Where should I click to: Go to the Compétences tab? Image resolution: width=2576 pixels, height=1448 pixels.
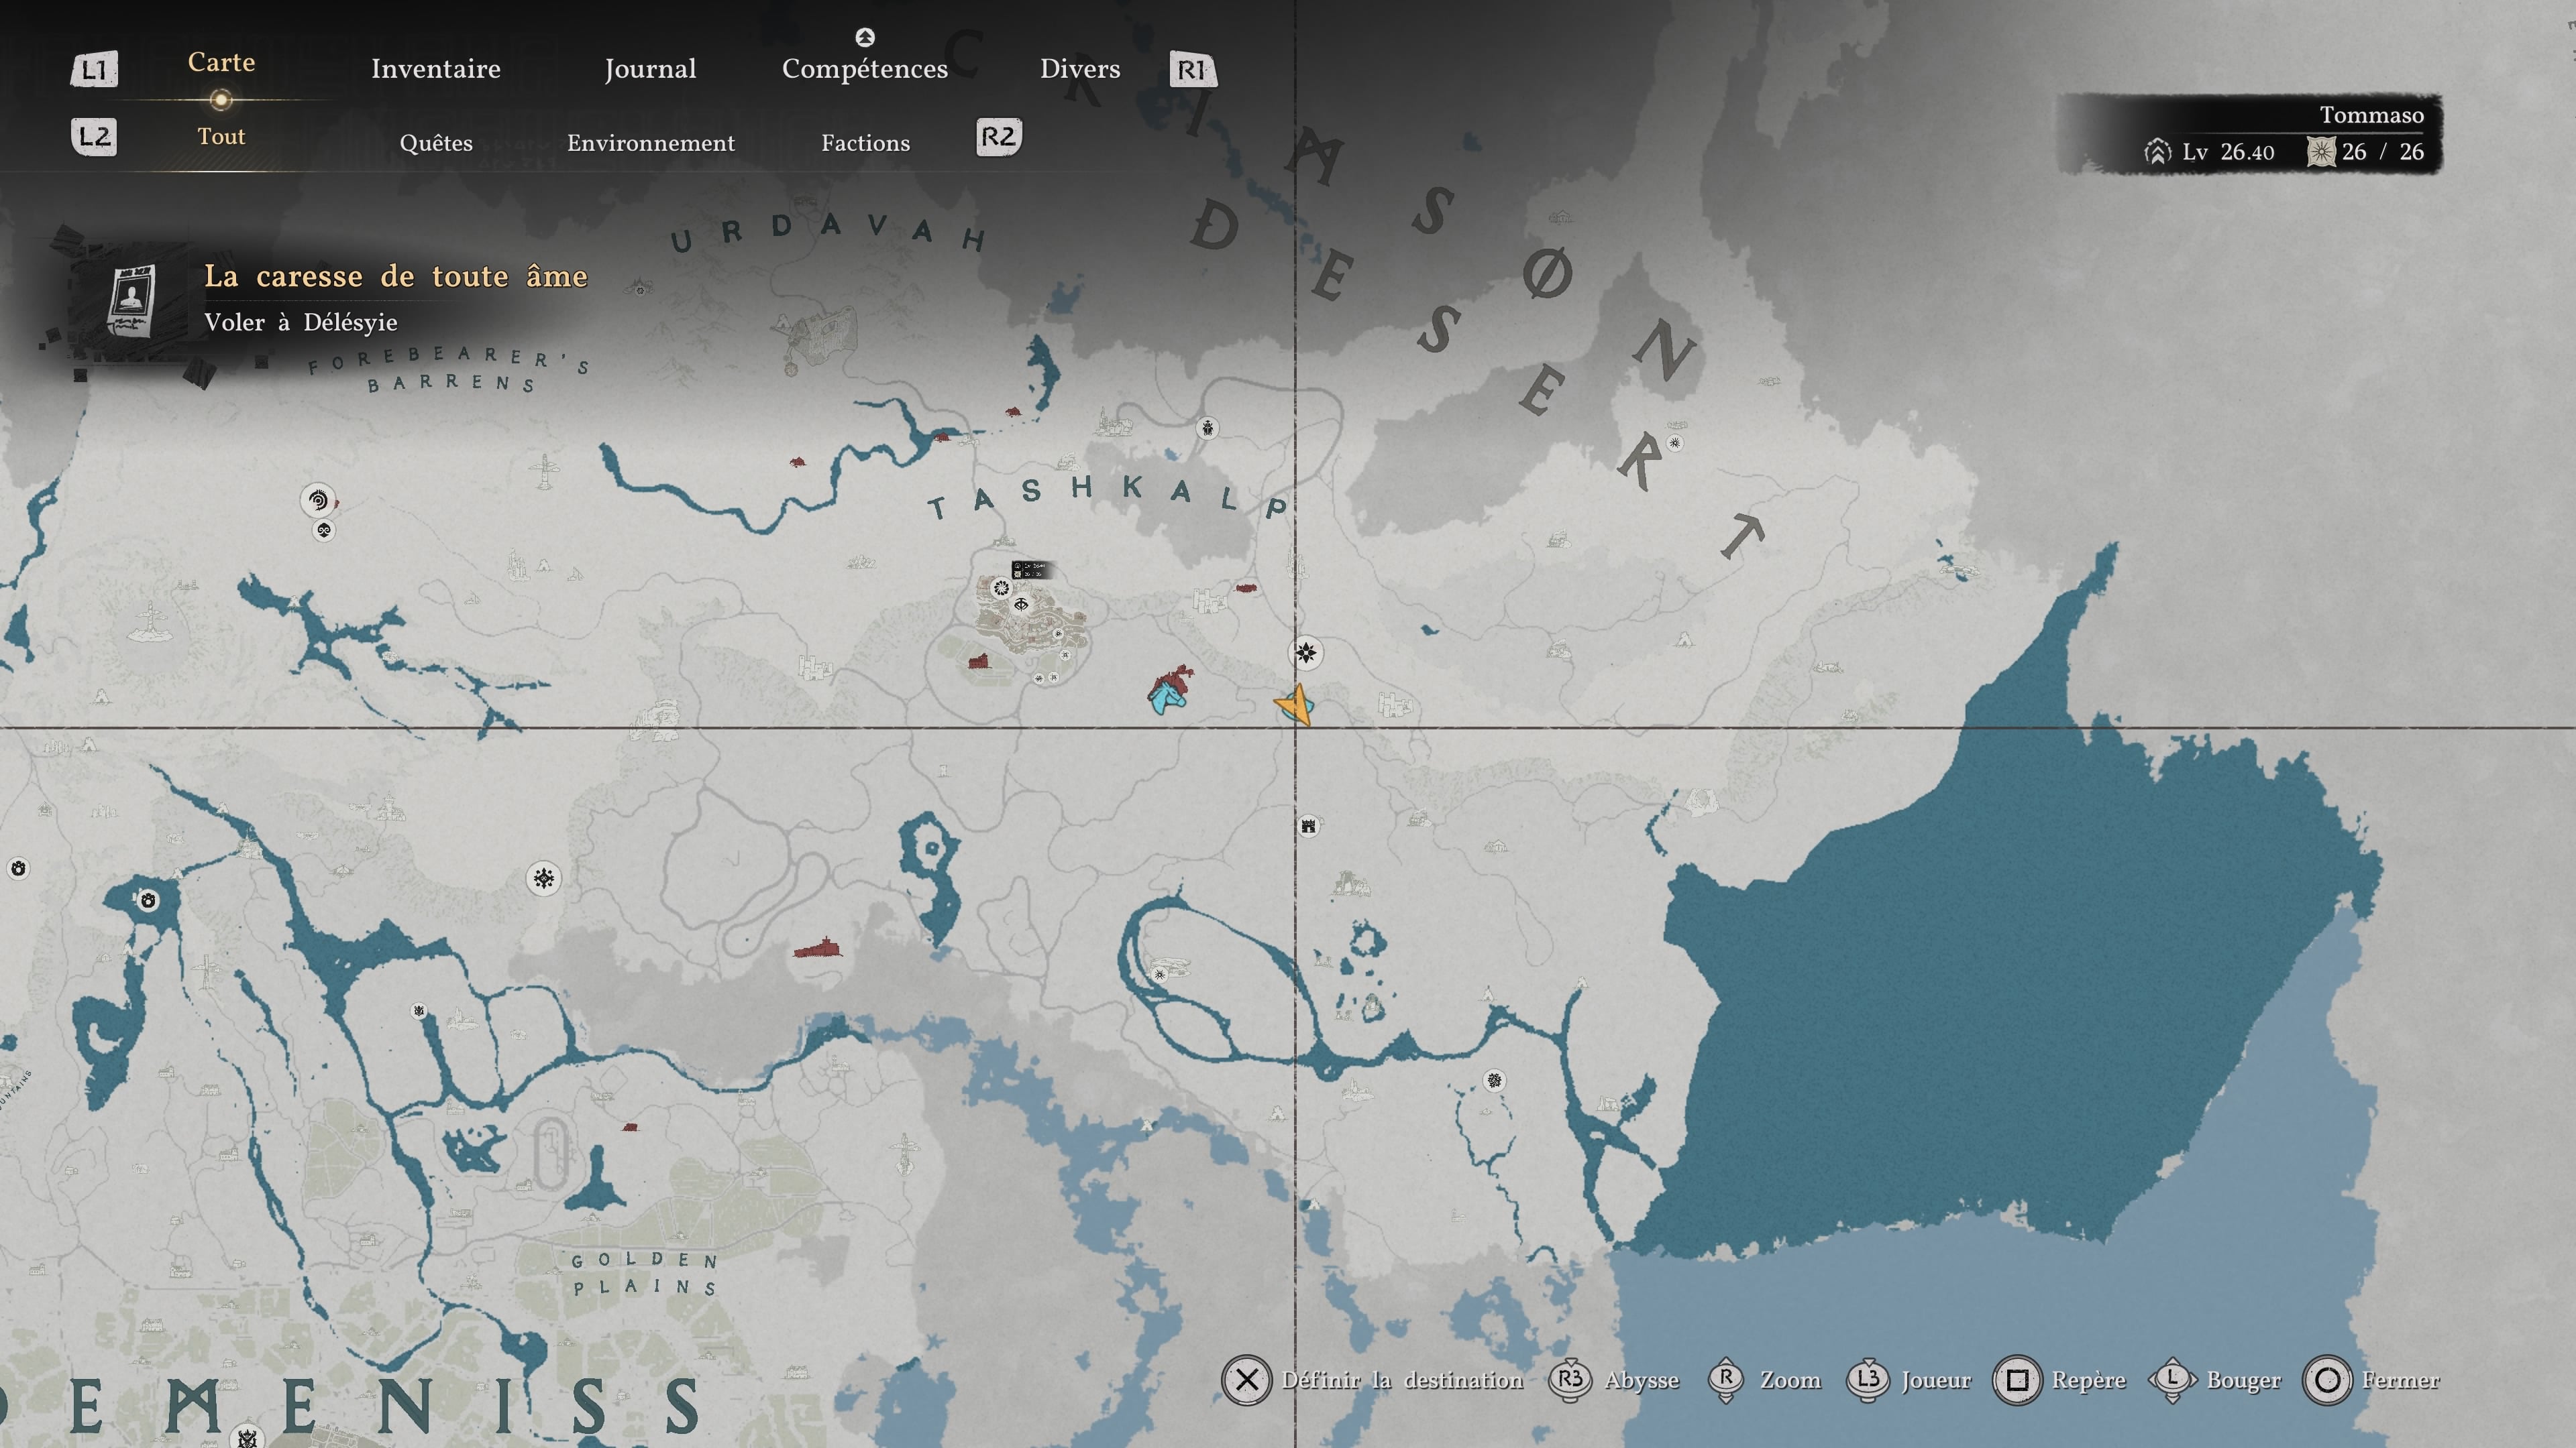865,69
